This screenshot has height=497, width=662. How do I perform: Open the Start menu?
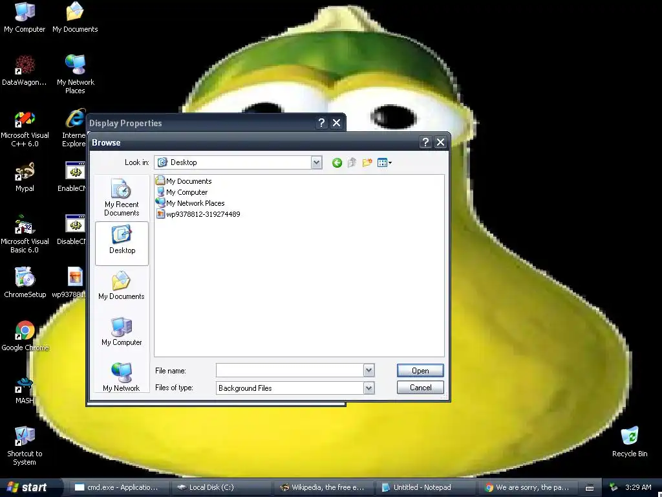tap(28, 487)
